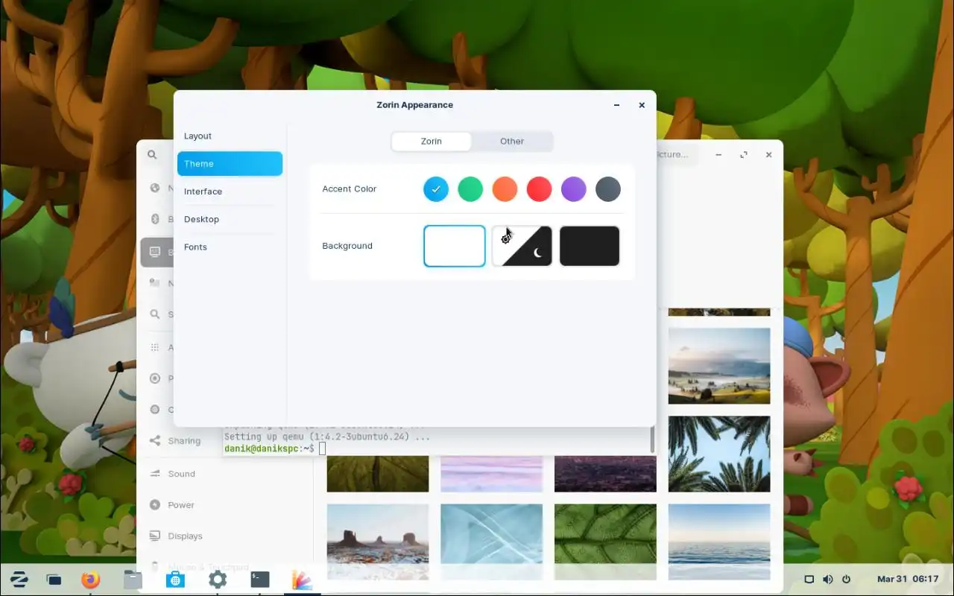954x596 pixels.
Task: Open the taskbar window overview icon
Action: point(54,580)
